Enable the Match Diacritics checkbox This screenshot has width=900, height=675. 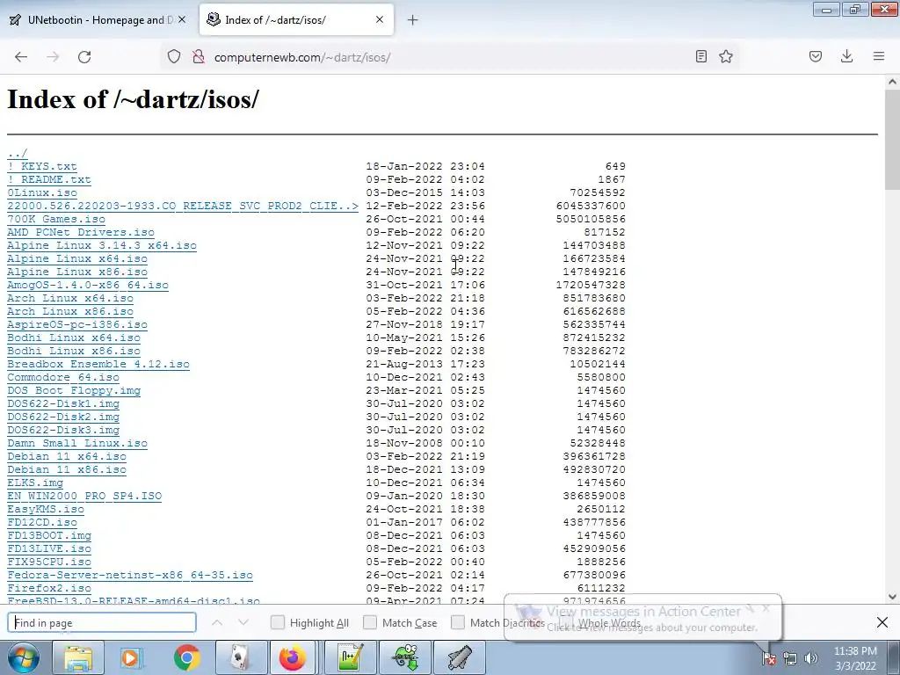[457, 622]
